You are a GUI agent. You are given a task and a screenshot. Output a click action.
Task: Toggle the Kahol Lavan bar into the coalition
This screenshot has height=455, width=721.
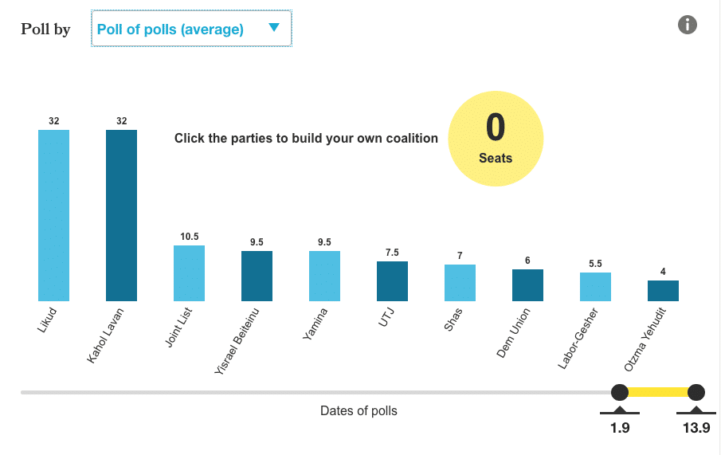(122, 215)
